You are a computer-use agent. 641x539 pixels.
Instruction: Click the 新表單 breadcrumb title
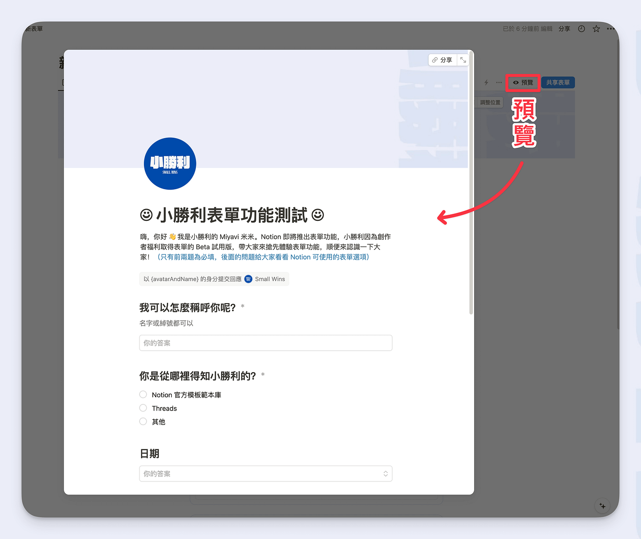click(x=34, y=29)
